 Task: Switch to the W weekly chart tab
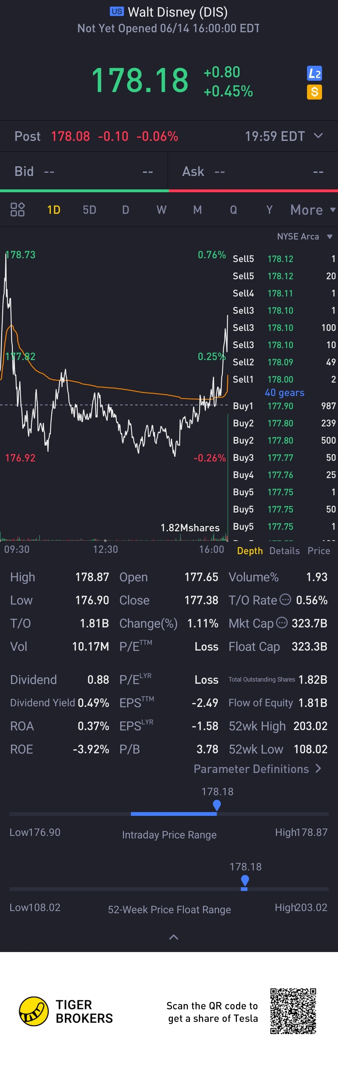click(x=161, y=209)
